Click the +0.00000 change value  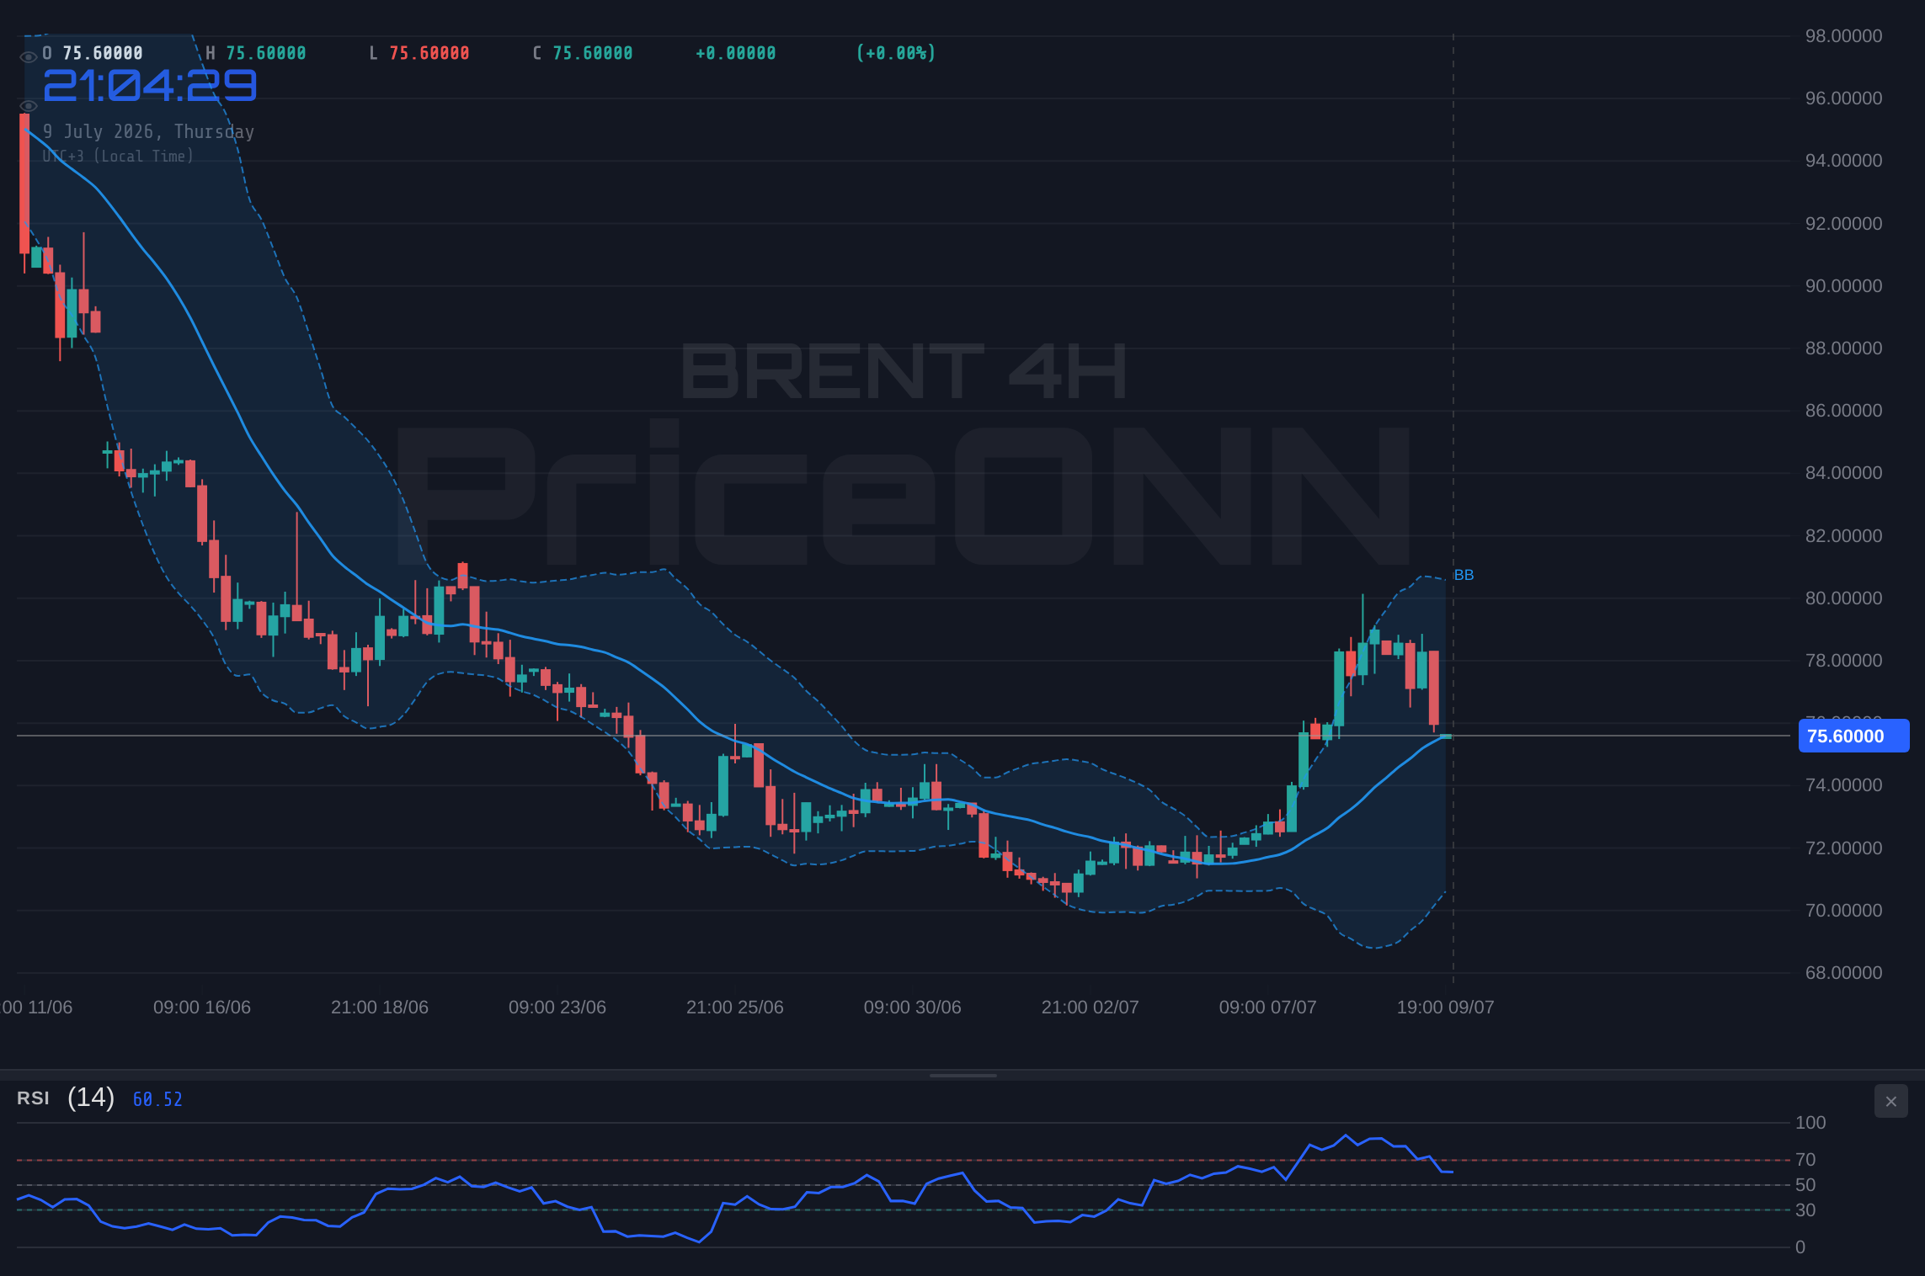736,53
